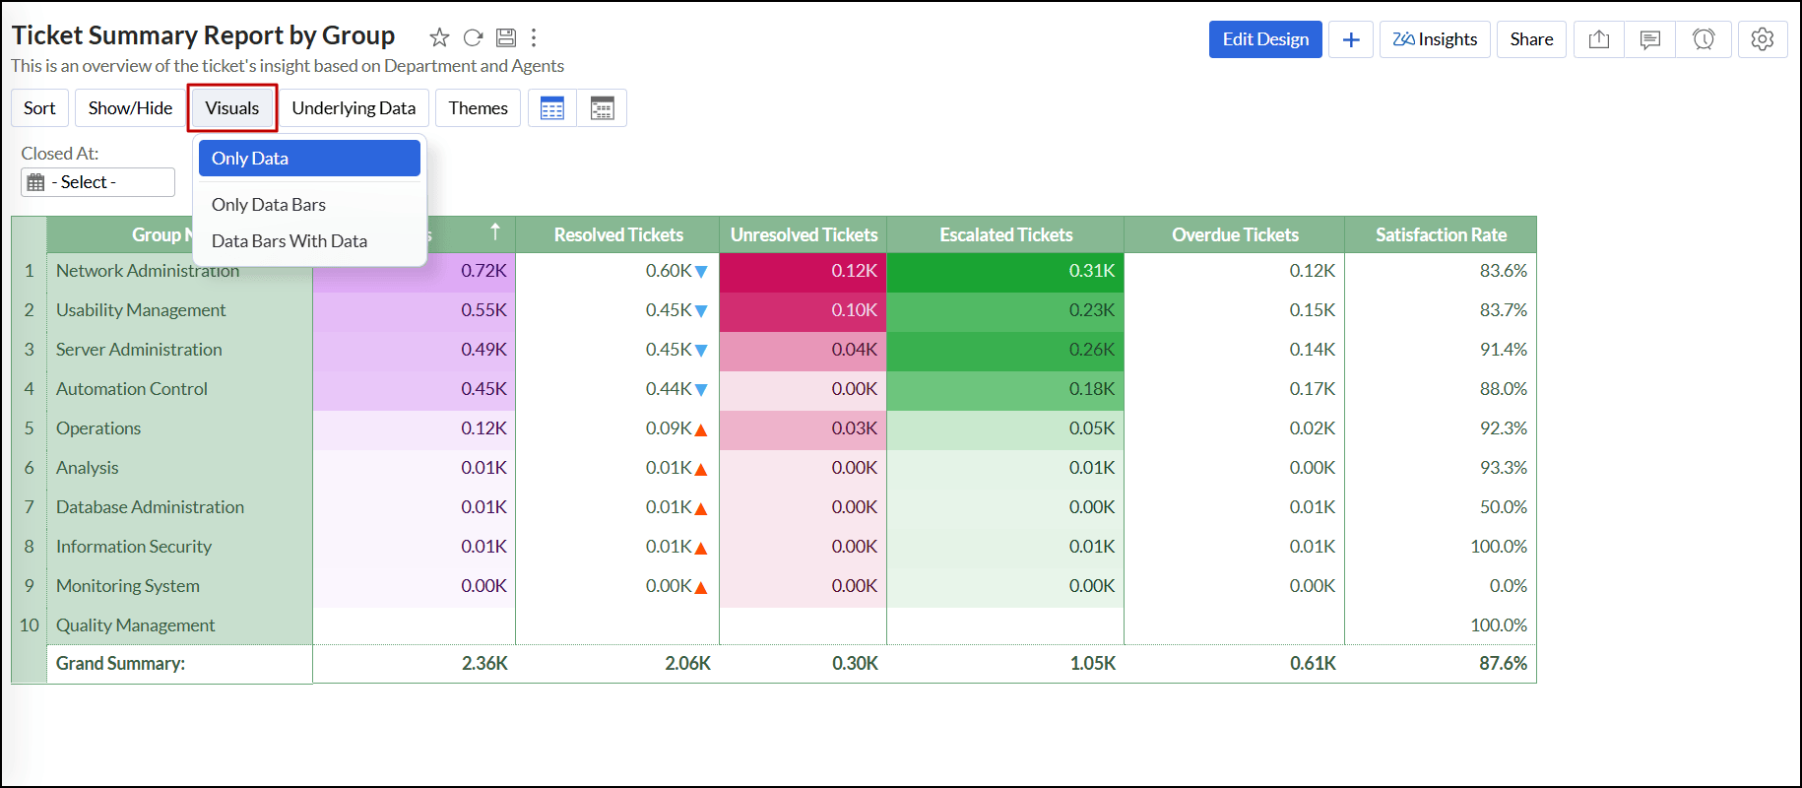Open the Themes options
The image size is (1802, 788).
[x=478, y=108]
